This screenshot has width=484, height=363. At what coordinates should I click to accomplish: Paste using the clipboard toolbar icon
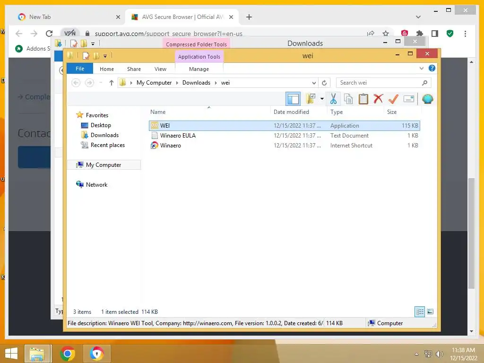(363, 99)
